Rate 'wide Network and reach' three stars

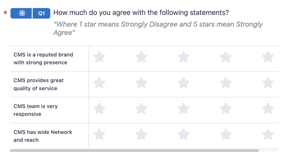pyautogui.click(x=184, y=135)
